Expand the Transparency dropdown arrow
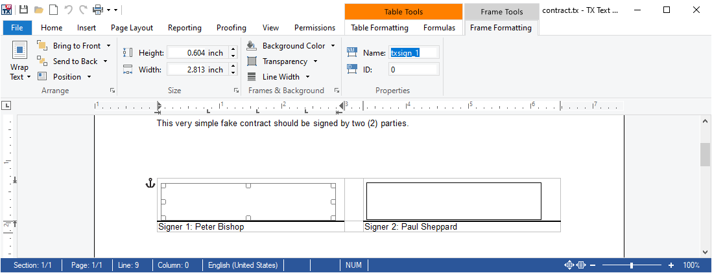Image resolution: width=712 pixels, height=273 pixels. pyautogui.click(x=315, y=61)
